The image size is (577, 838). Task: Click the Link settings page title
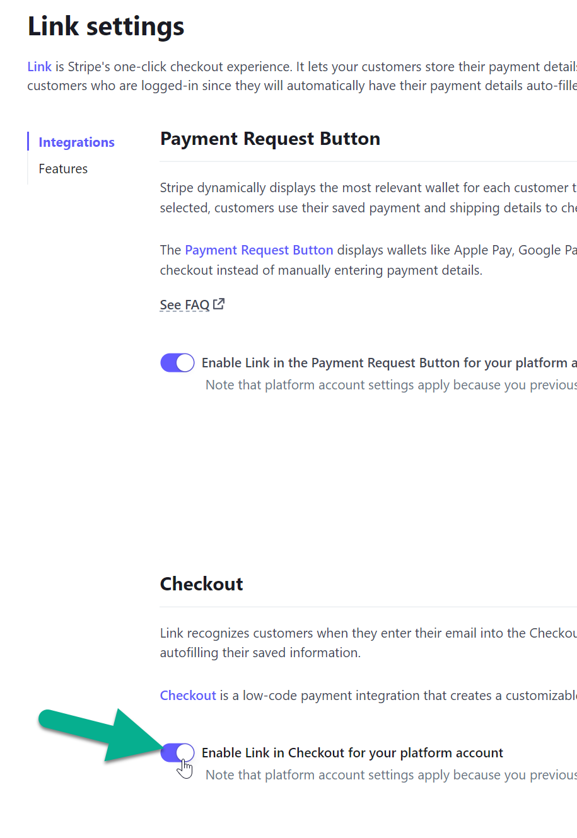pyautogui.click(x=106, y=26)
